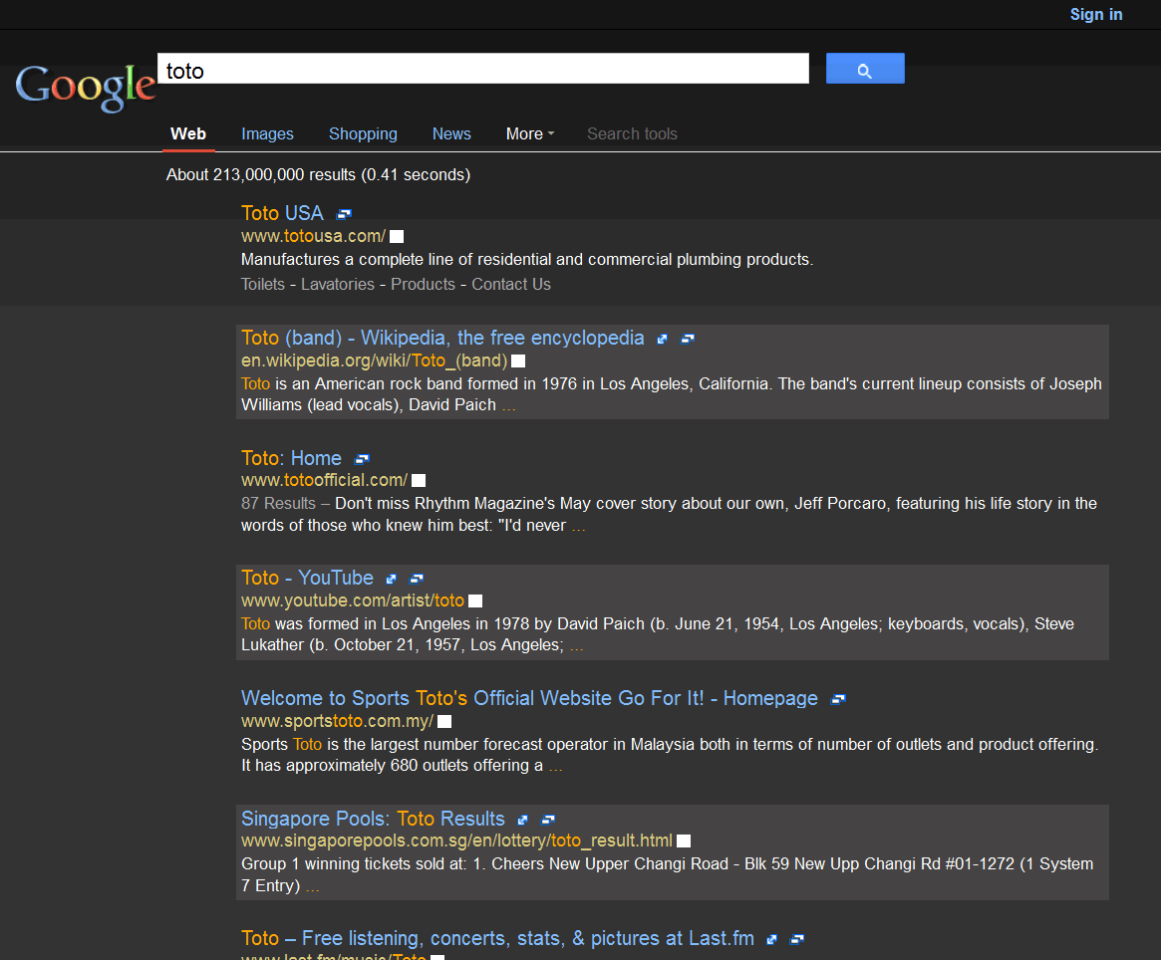Open the More dropdown in the search nav
This screenshot has height=960, width=1161.
(529, 133)
